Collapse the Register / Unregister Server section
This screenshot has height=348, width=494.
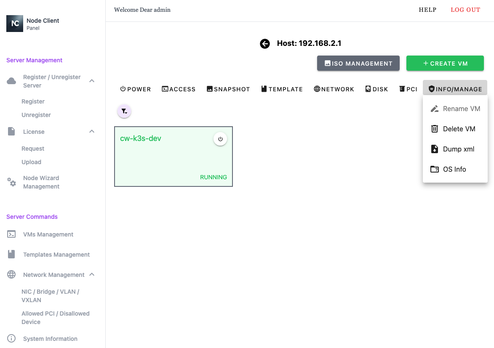[x=92, y=81]
